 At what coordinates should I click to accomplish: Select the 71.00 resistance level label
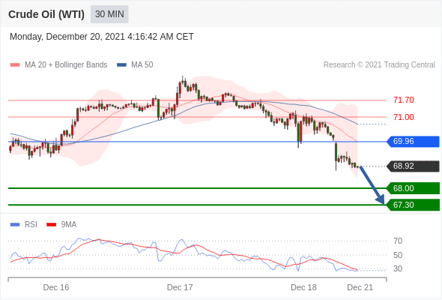(x=404, y=117)
